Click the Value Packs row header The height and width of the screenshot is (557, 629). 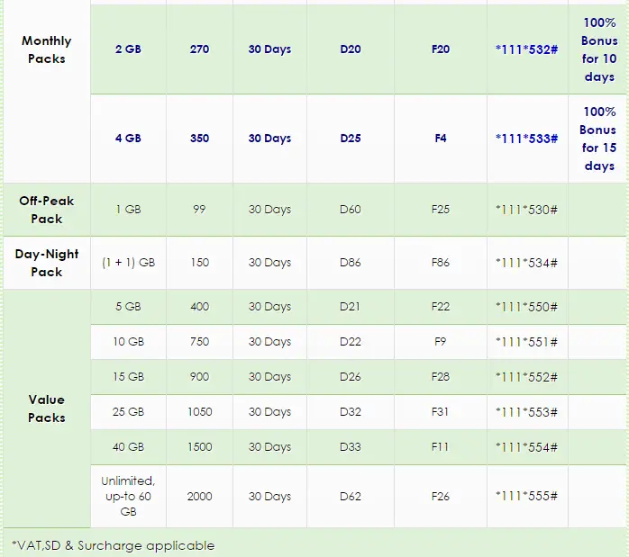46,409
